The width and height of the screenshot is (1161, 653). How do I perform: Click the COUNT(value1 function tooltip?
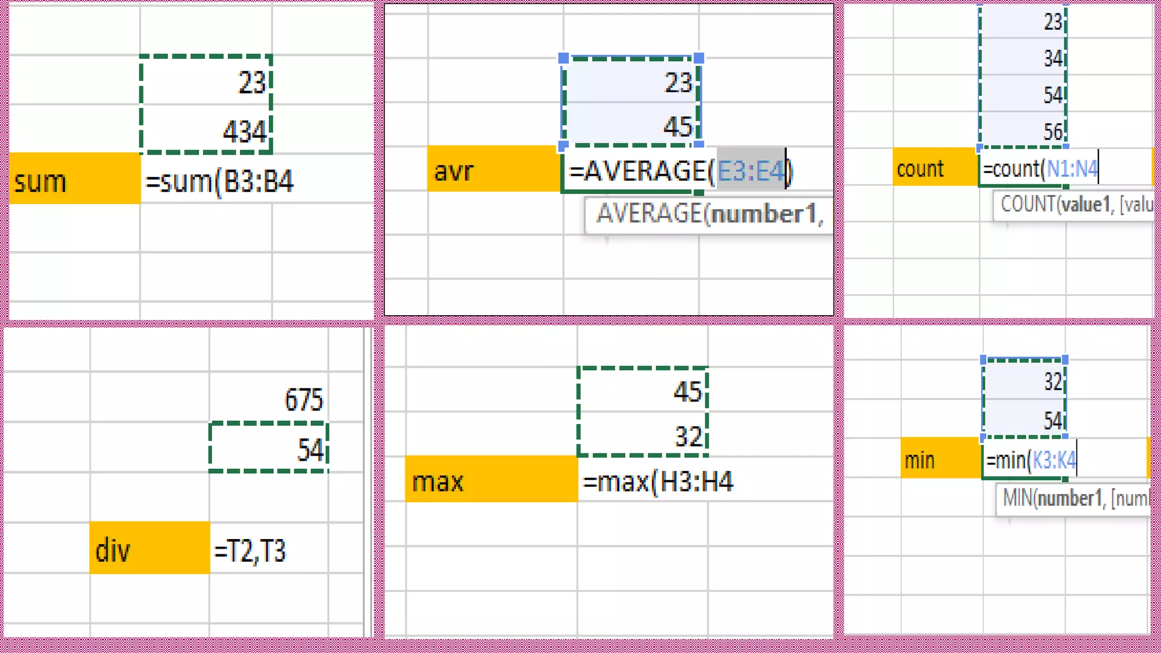(x=1074, y=204)
